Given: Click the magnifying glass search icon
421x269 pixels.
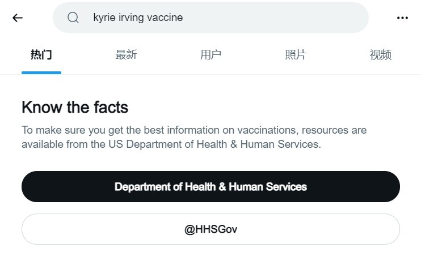Looking at the screenshot, I should [73, 18].
